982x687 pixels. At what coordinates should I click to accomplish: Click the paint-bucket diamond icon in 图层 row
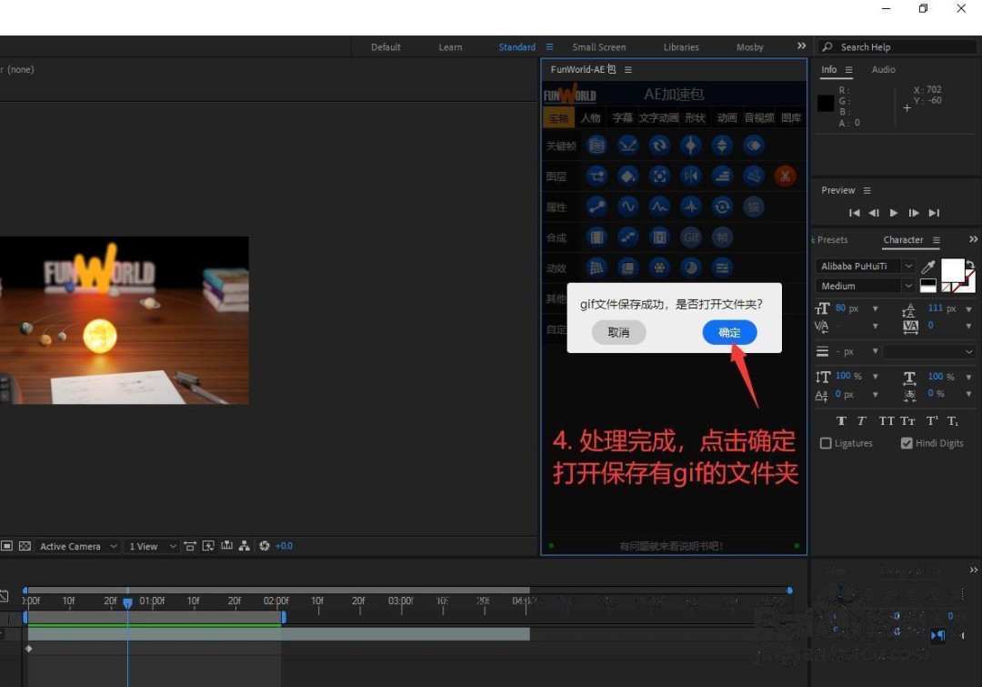628,177
